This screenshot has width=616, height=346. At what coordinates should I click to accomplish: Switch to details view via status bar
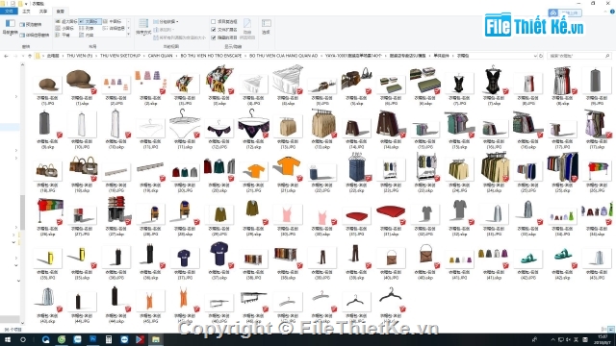tap(604, 329)
